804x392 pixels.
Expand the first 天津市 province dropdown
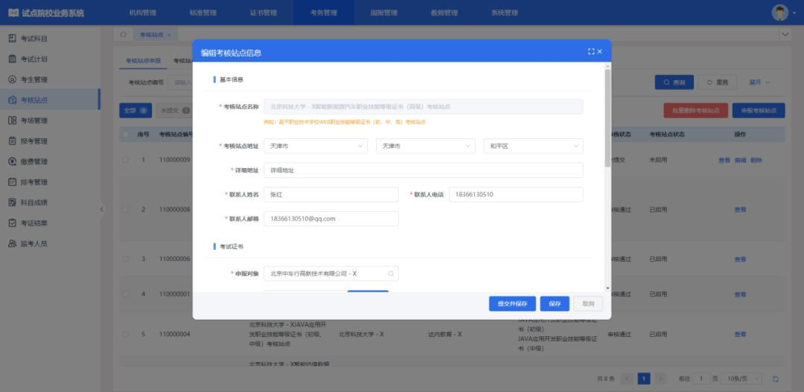pos(316,146)
